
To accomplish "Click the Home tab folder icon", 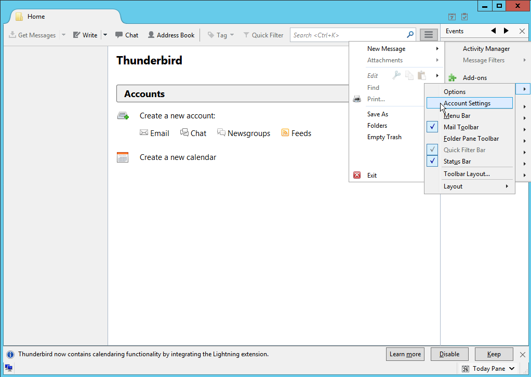I will pos(19,17).
